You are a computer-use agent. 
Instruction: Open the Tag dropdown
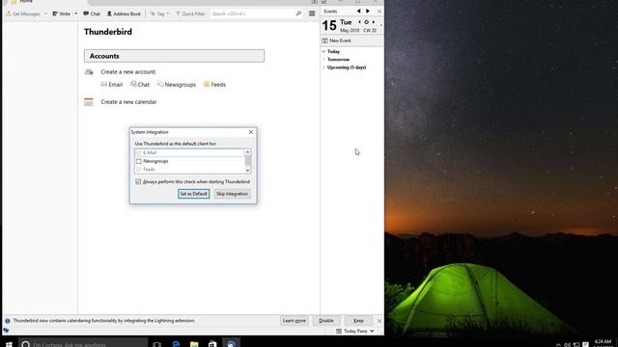tap(159, 13)
